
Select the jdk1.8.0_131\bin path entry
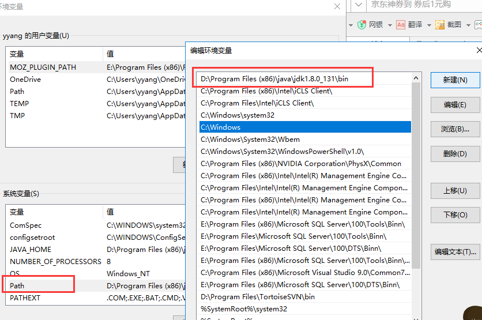[305, 78]
